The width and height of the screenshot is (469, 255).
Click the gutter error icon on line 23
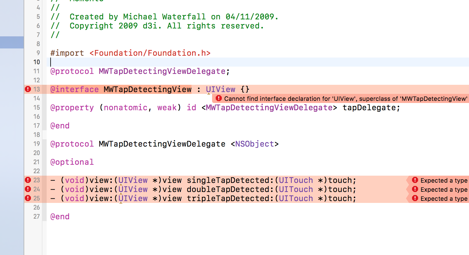point(28,180)
